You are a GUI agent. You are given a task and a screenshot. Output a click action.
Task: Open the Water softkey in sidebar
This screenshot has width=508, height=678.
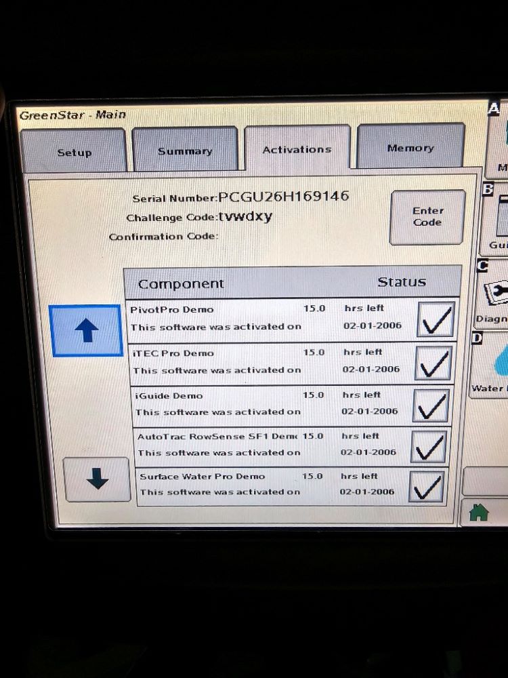[490, 365]
